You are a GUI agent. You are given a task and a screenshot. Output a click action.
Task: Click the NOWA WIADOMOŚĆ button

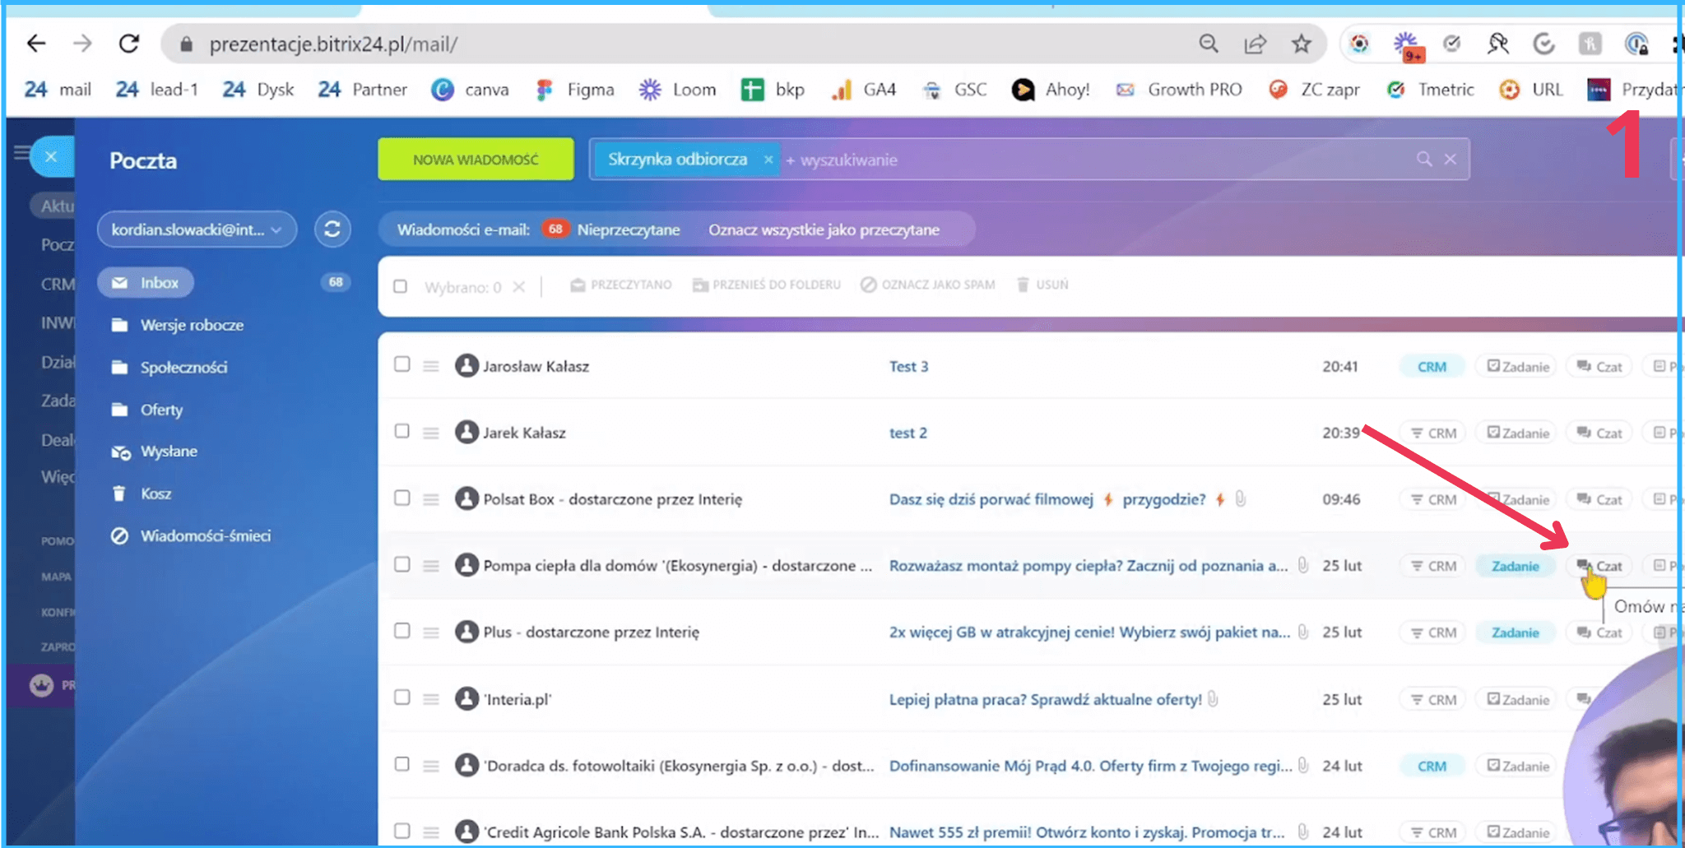click(x=476, y=160)
